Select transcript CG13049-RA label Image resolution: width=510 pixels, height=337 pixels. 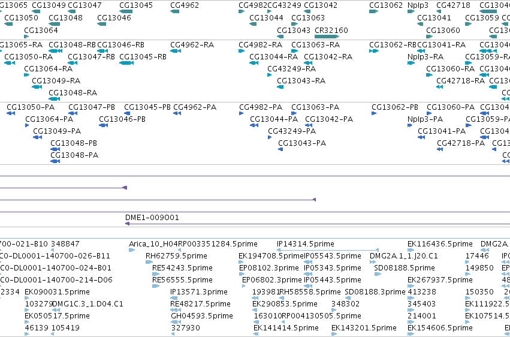tap(56, 81)
